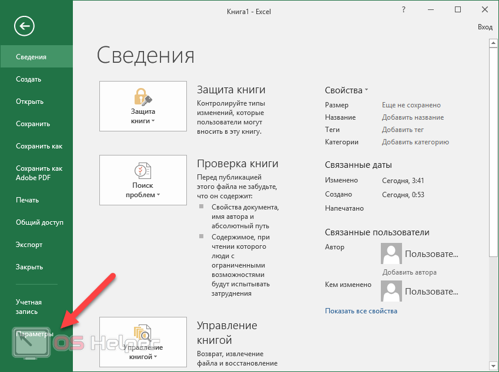Screen dimensions: 499x372
Task: Click Добавить название property field
Action: click(413, 117)
